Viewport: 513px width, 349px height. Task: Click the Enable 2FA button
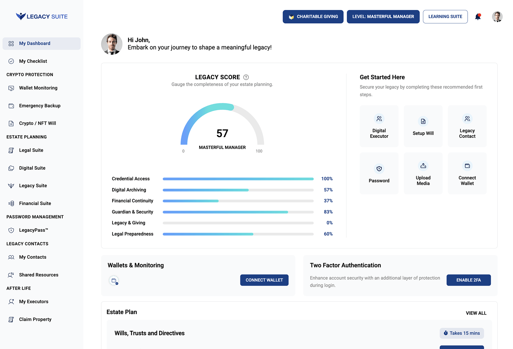point(468,280)
